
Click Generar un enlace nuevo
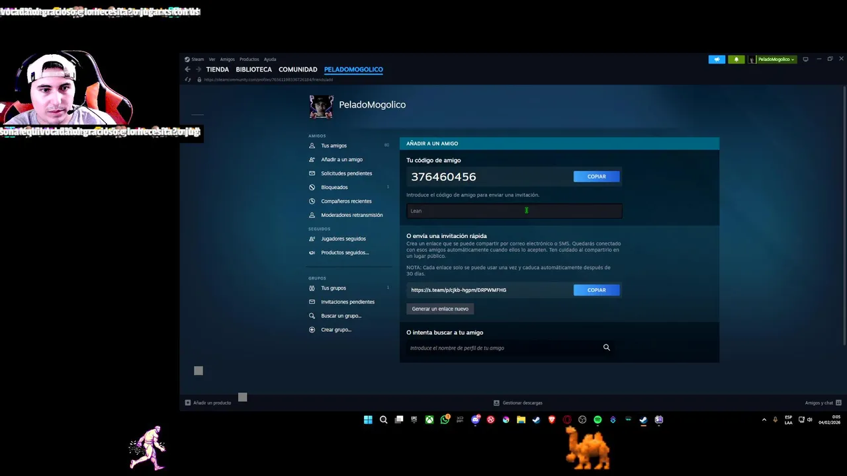pos(440,309)
